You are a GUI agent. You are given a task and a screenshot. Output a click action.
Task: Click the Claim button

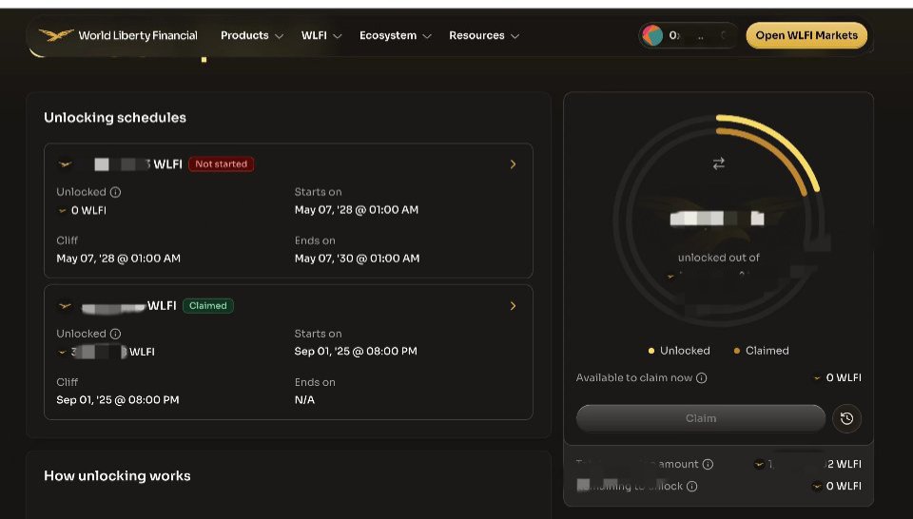[x=701, y=418]
